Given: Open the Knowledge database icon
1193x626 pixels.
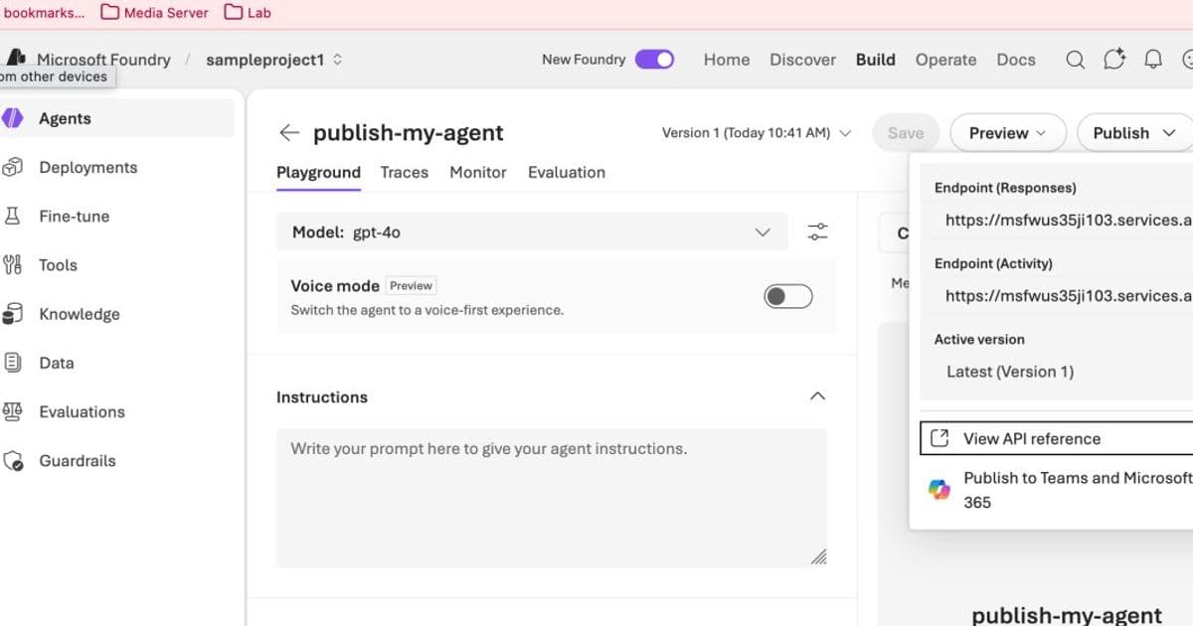Looking at the screenshot, I should pos(12,314).
